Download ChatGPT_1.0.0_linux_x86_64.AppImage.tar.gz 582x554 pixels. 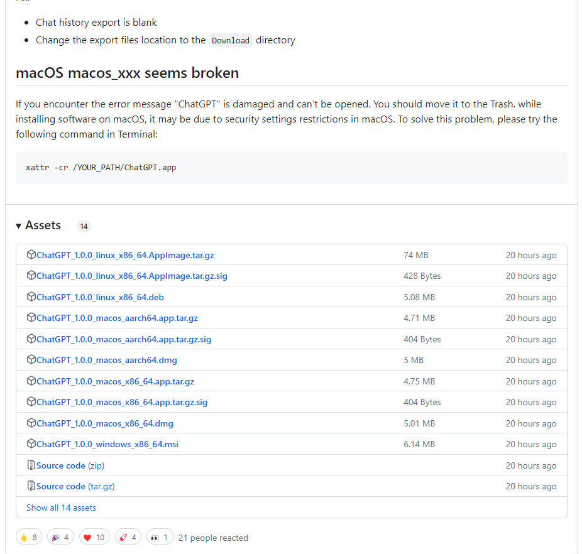pyautogui.click(x=125, y=255)
